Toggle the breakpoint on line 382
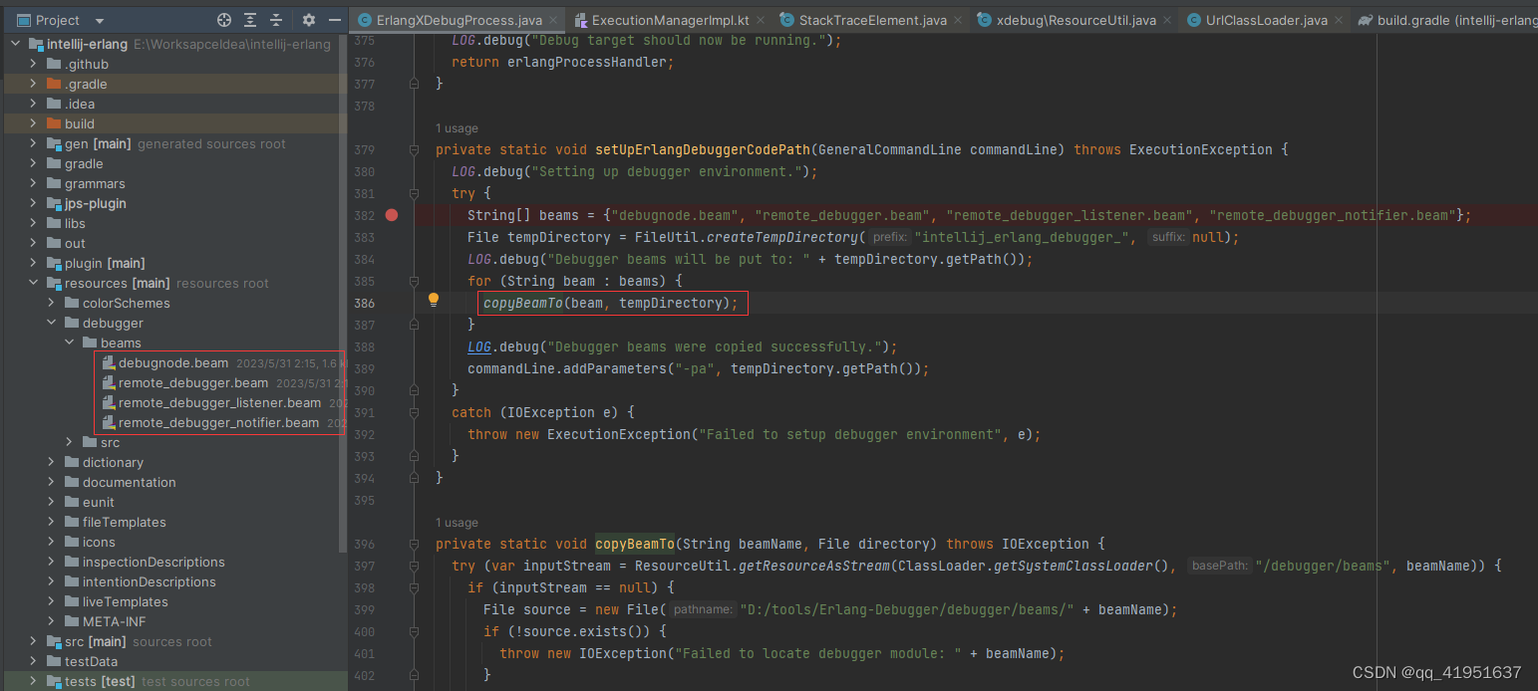 (x=391, y=214)
